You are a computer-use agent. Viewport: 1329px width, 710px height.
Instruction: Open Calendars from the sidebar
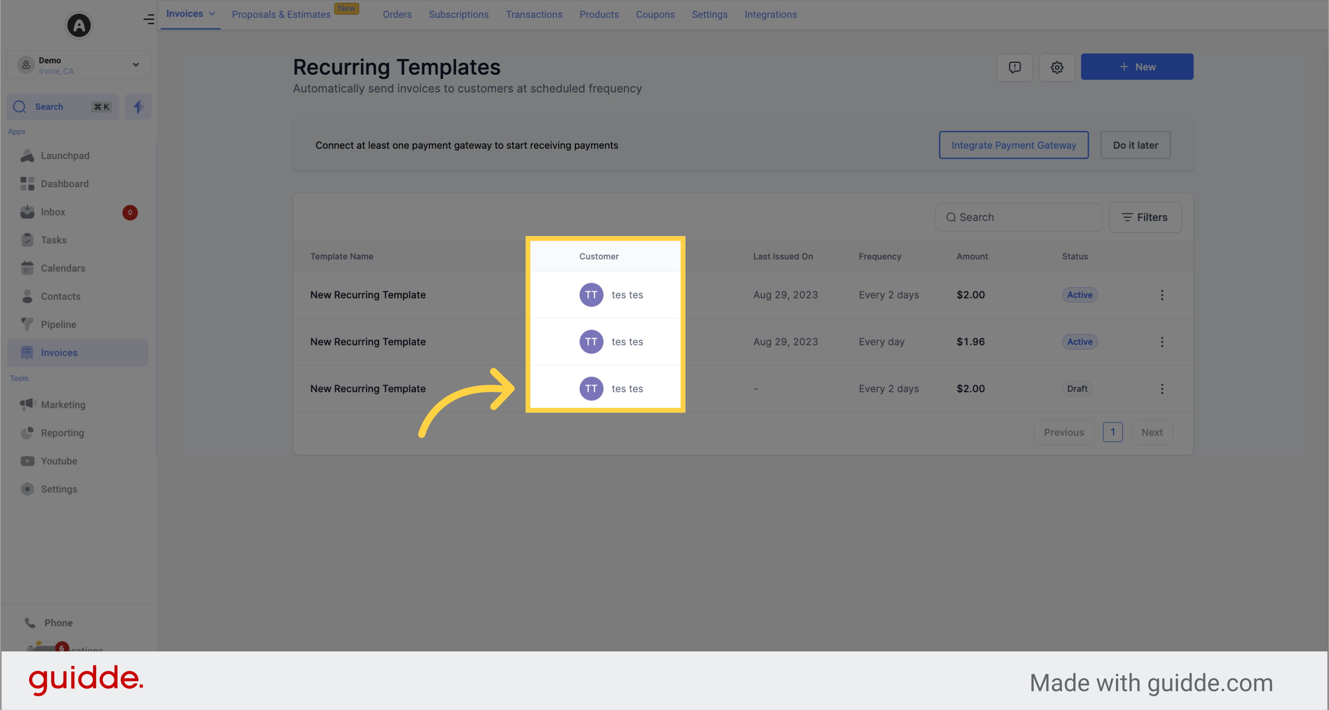coord(28,268)
